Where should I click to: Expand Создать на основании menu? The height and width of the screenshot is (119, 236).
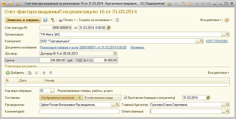(x=95, y=20)
